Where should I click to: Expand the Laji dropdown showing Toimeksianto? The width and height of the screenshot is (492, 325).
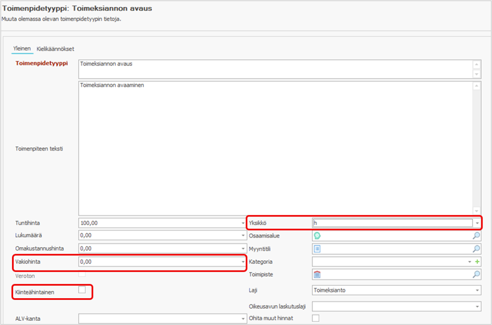[x=477, y=290]
